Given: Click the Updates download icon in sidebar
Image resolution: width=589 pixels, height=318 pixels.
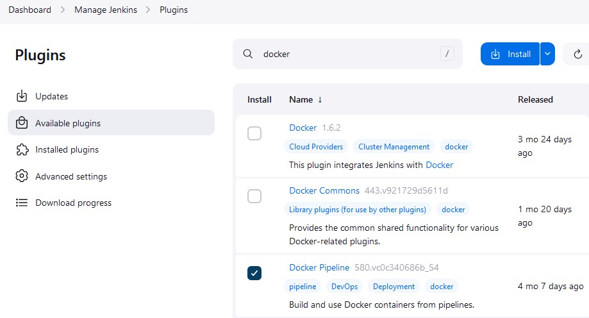Looking at the screenshot, I should click(22, 96).
